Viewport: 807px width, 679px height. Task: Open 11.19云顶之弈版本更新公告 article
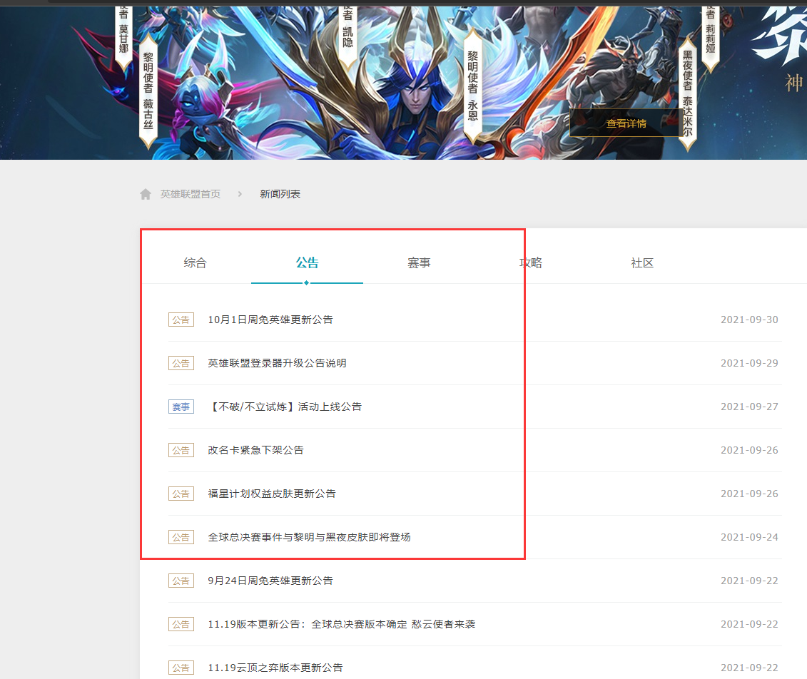click(275, 668)
